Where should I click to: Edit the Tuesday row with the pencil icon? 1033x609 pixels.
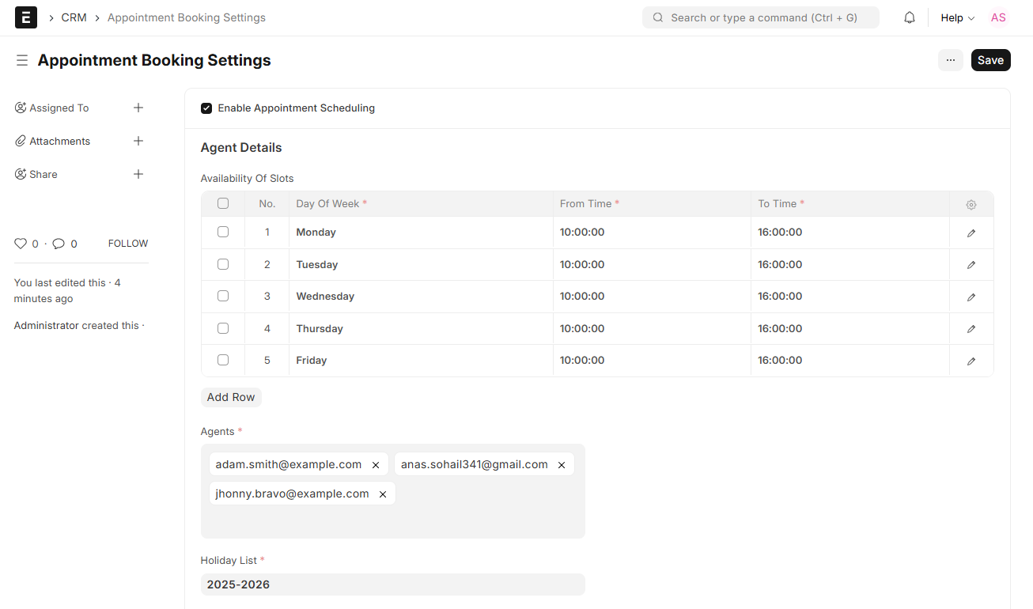[971, 265]
